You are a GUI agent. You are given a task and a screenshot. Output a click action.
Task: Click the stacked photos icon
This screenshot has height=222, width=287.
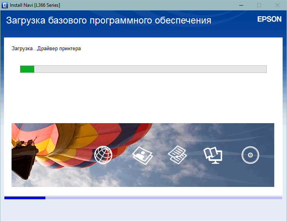pyautogui.click(x=143, y=155)
